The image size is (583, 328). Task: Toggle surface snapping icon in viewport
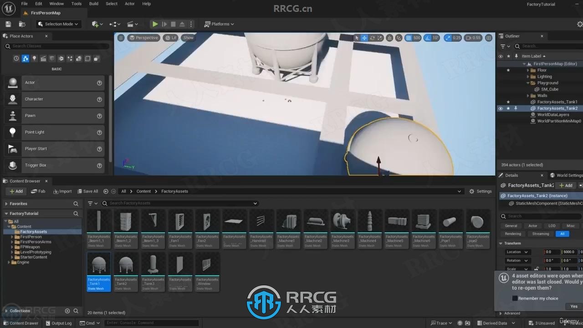(x=399, y=38)
